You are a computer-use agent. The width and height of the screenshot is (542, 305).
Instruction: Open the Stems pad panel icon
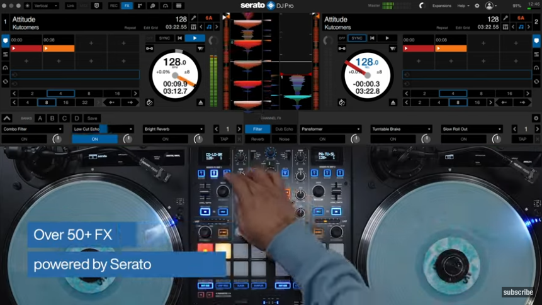179,6
